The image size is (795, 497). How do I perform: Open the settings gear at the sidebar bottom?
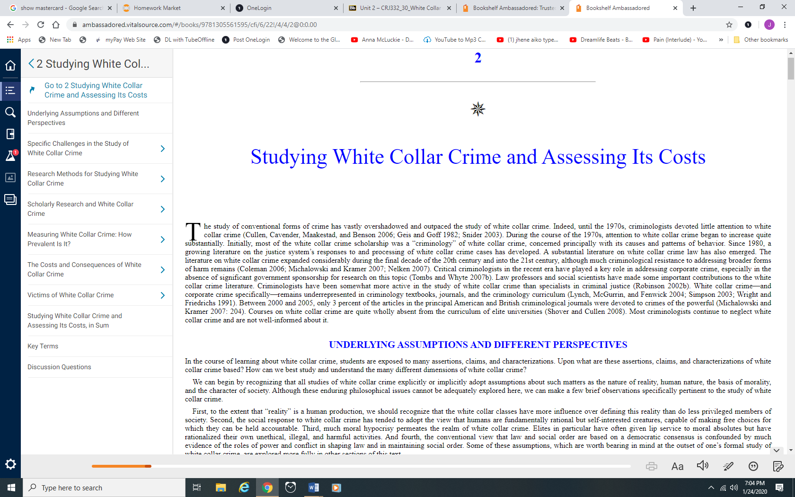[x=10, y=464]
